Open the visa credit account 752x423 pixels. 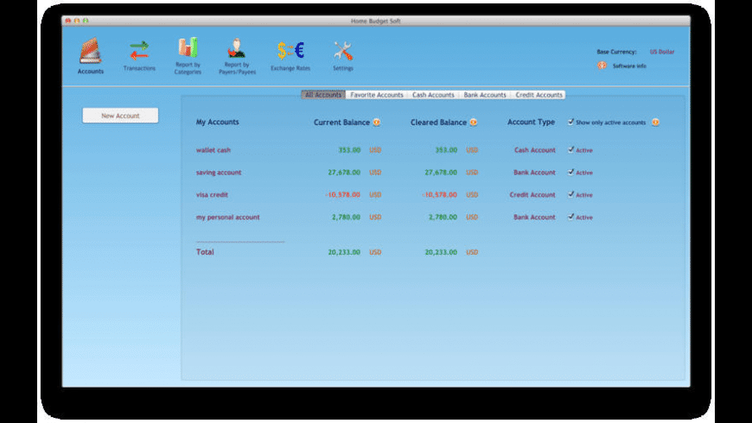point(212,195)
